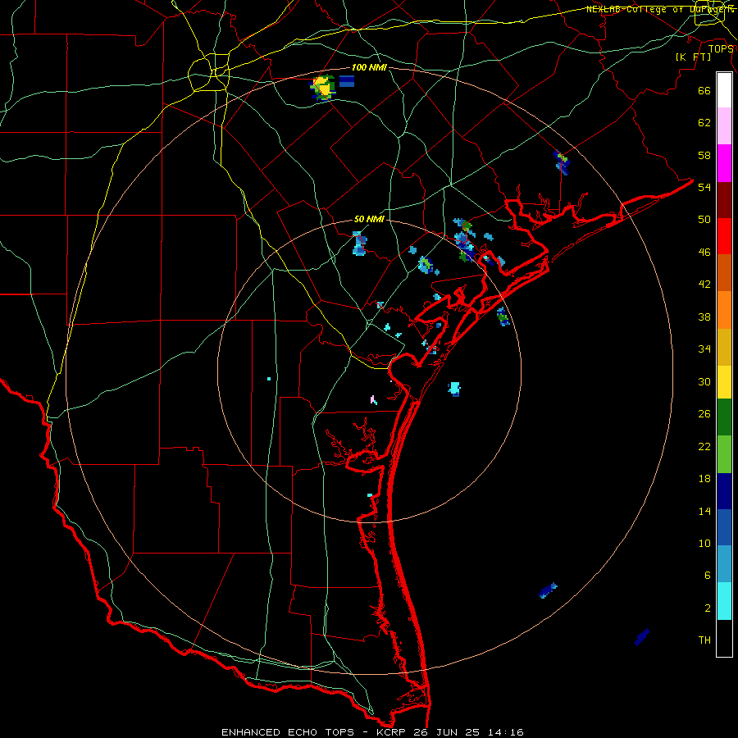The image size is (738, 738).
Task: Click the 'TOPS' legend heading
Action: [x=721, y=49]
